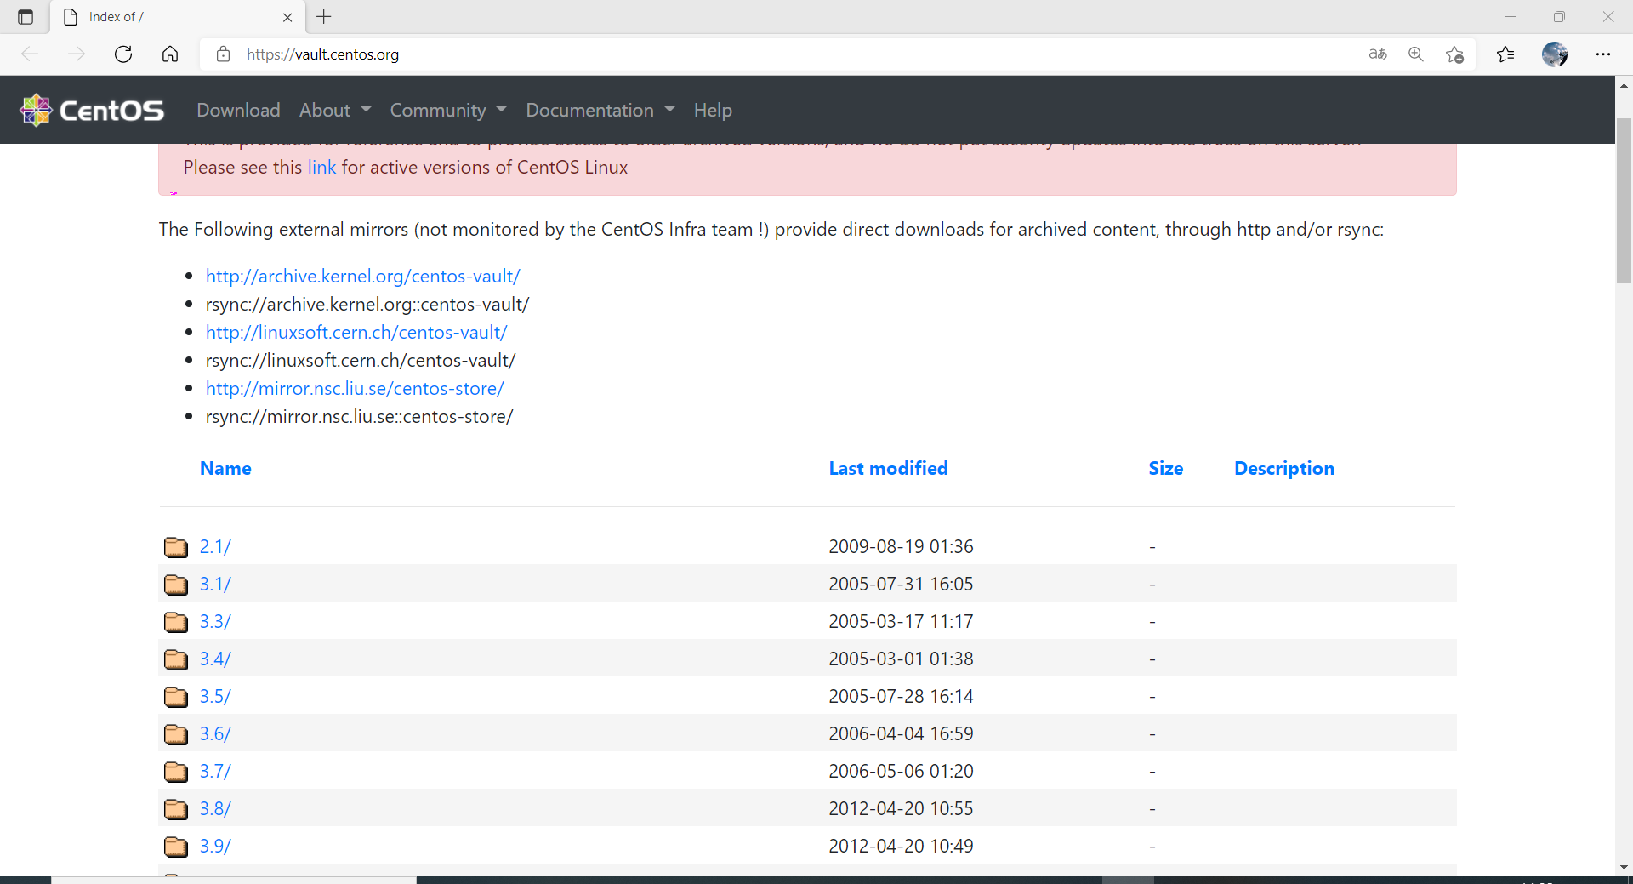Reload the page with Refresh icon

(x=123, y=54)
